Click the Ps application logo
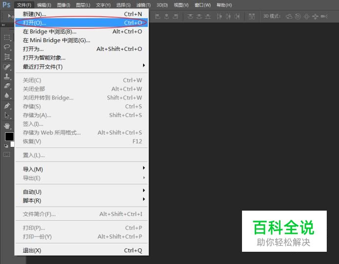The height and width of the screenshot is (264, 339). point(6,4)
